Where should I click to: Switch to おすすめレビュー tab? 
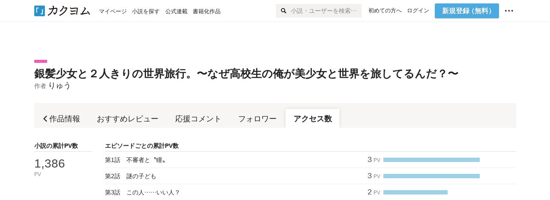[128, 119]
